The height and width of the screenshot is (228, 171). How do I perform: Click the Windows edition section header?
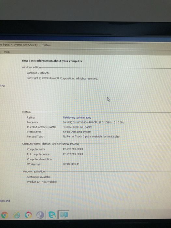click(31, 67)
